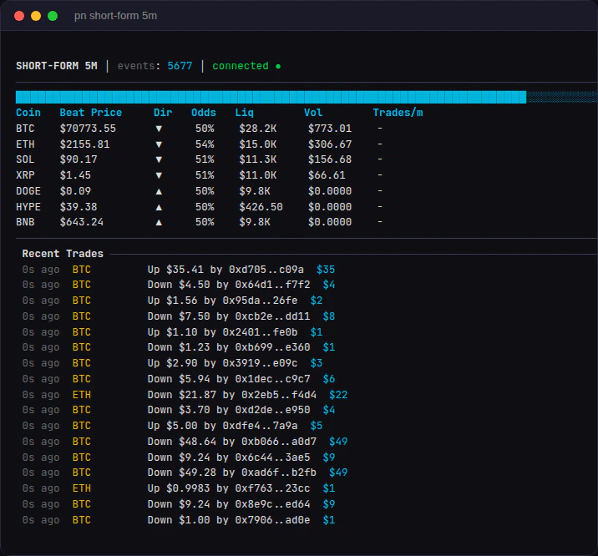Click the XRP direction down arrow
This screenshot has height=556, width=598.
(159, 175)
